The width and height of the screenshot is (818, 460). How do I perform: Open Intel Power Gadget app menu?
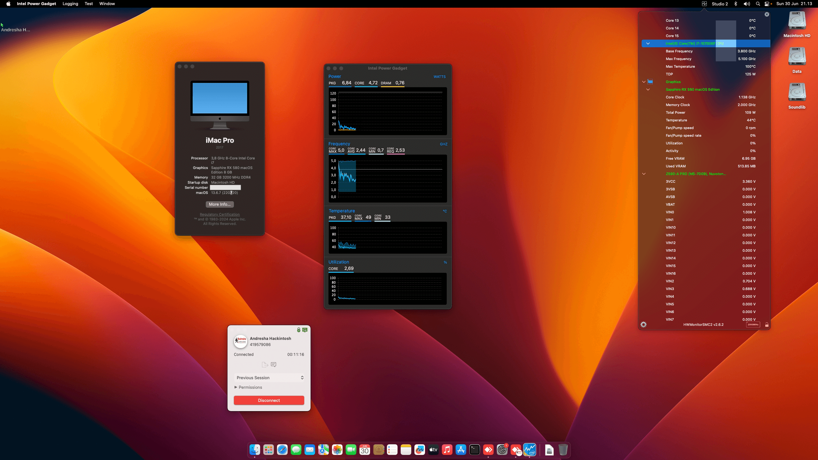pos(36,4)
